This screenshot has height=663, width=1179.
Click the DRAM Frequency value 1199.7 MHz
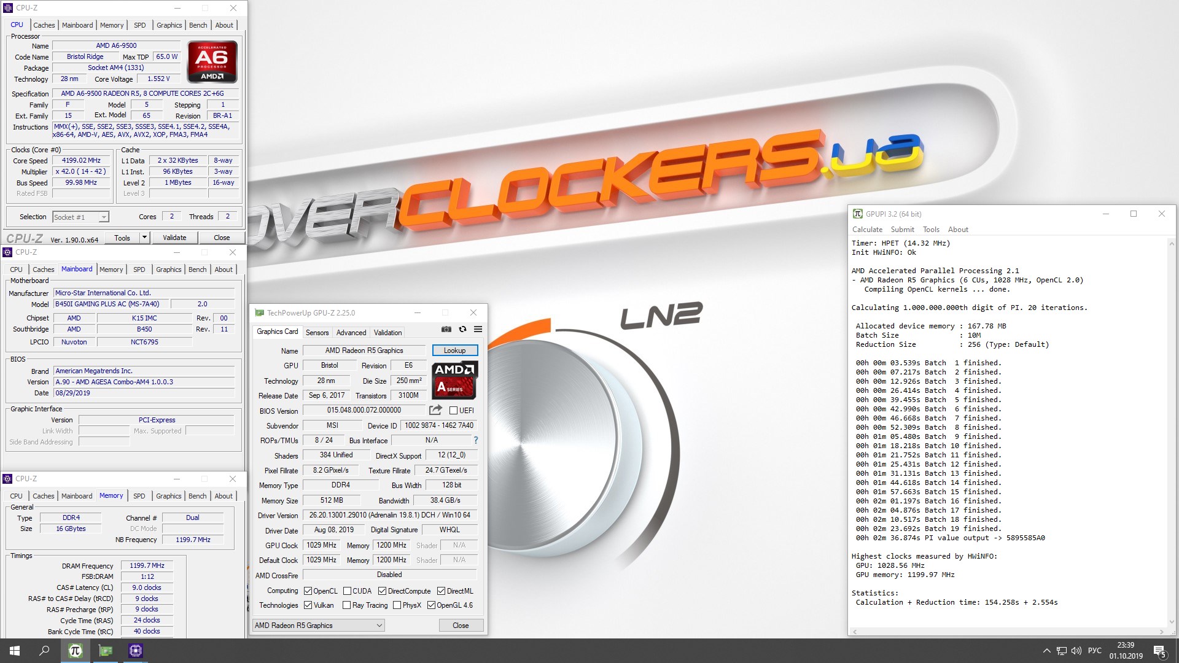(x=147, y=565)
